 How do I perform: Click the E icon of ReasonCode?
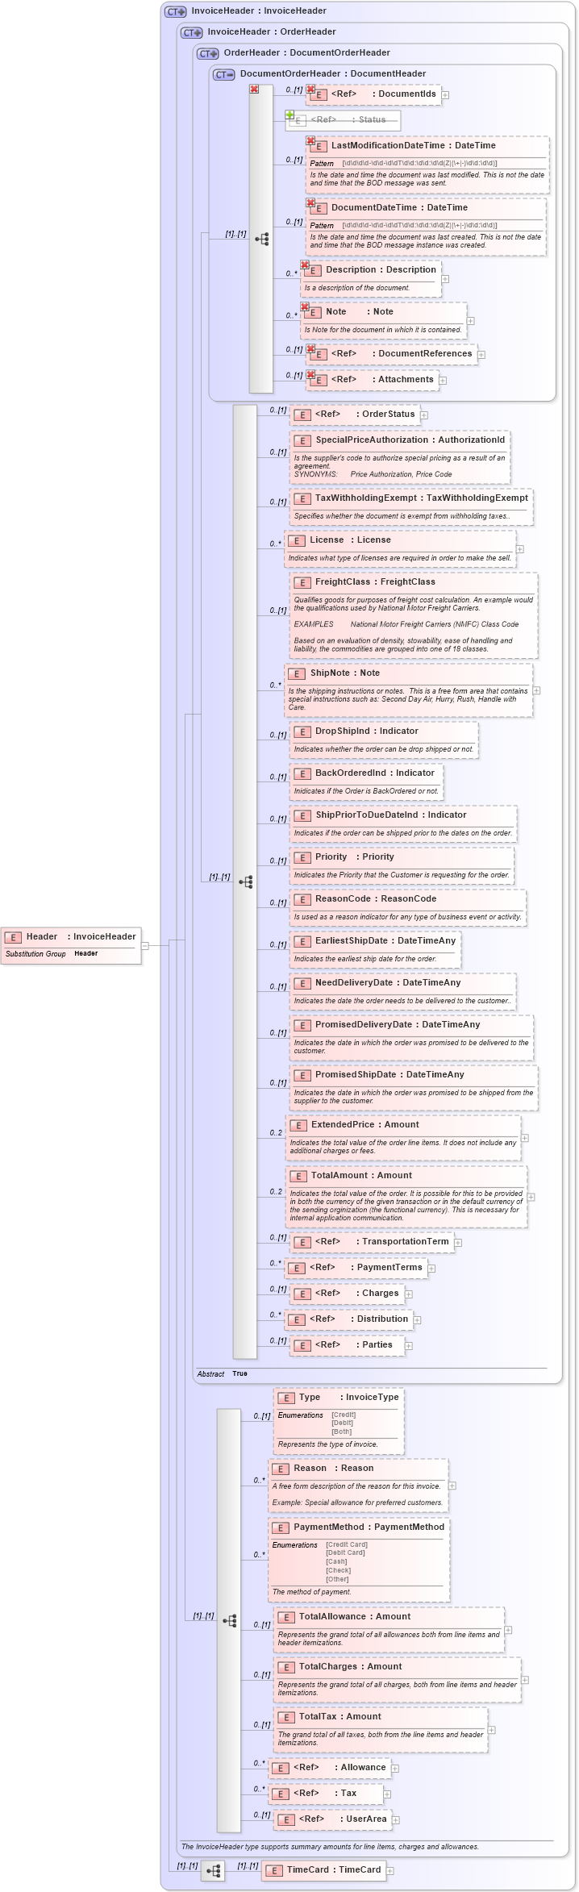(x=302, y=899)
